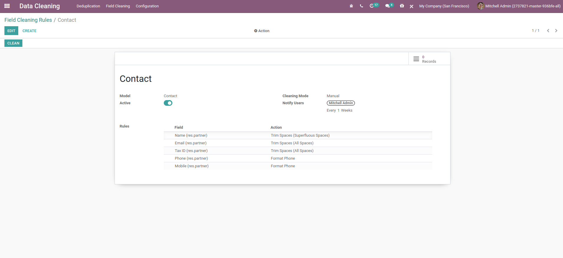Open activities clock icon with 17 badge

pos(374,6)
